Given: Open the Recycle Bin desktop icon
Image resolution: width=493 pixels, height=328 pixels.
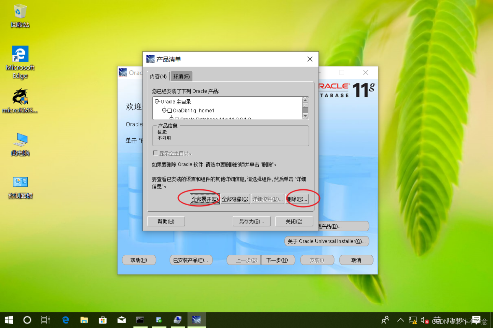Looking at the screenshot, I should [20, 16].
